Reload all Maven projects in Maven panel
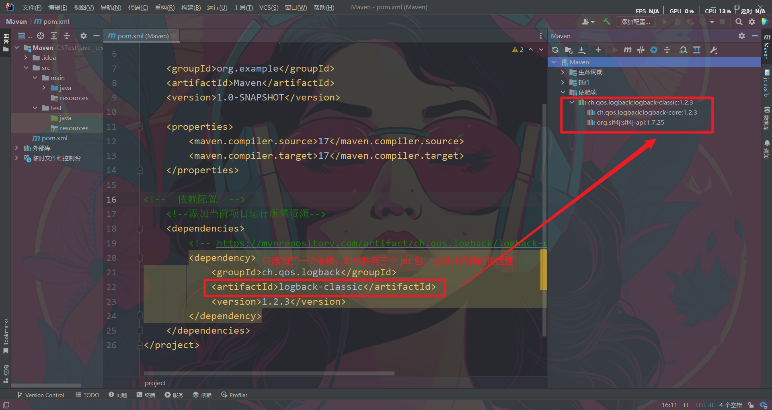 coord(555,50)
